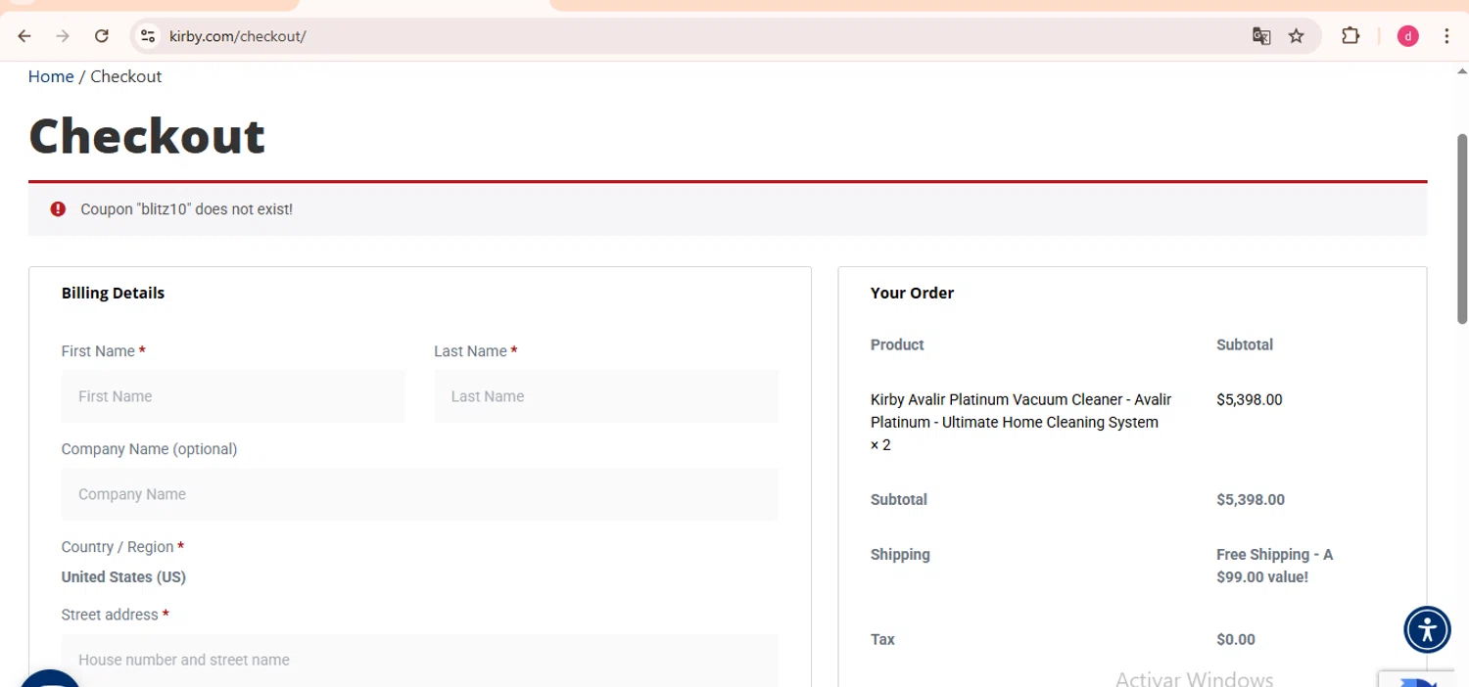Click the Shipping row label
The image size is (1469, 687).
click(900, 554)
